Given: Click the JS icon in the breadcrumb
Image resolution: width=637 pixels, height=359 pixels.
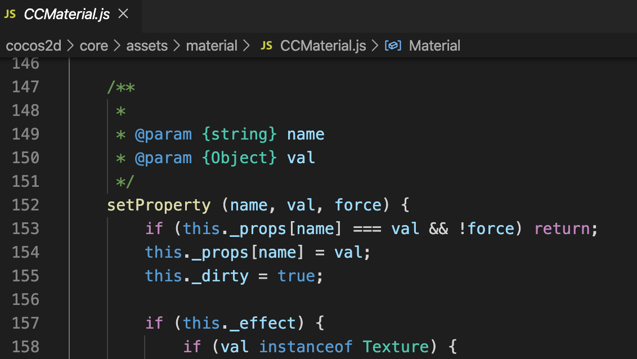Looking at the screenshot, I should (x=267, y=46).
